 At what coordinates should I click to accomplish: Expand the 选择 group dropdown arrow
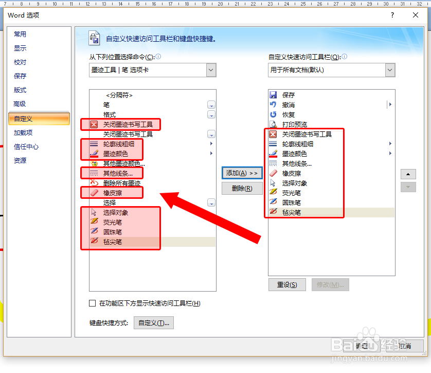pyautogui.click(x=211, y=202)
